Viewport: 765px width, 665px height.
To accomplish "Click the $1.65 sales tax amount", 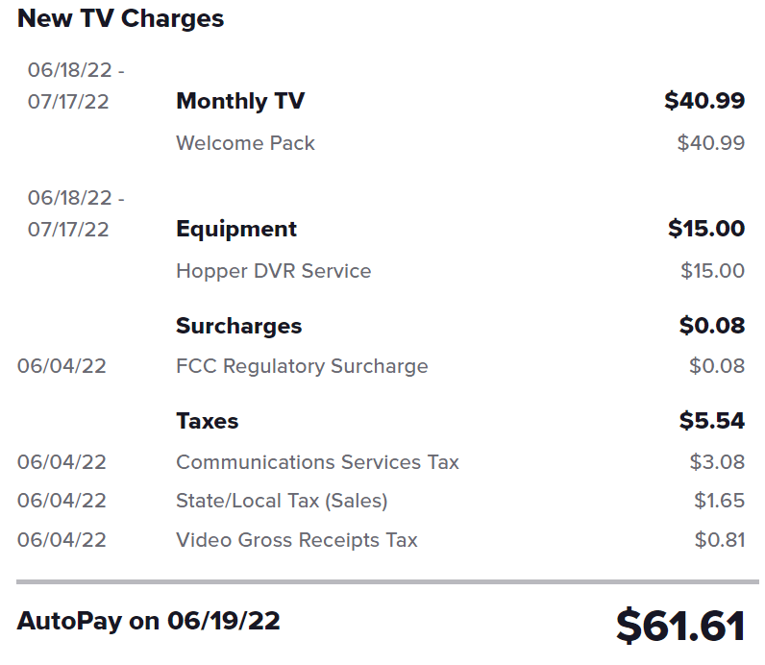I will click(720, 501).
